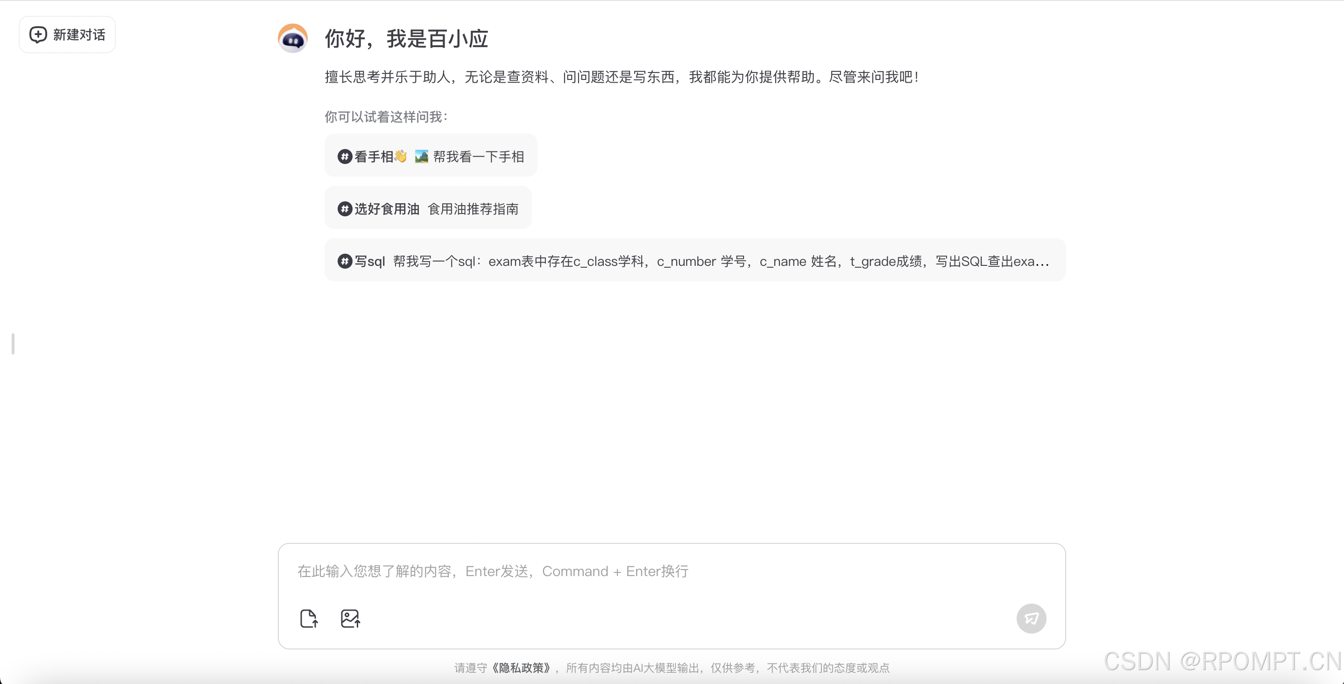The height and width of the screenshot is (684, 1344).
Task: Select the 帮我写一个sql exam表 suggestion prompt
Action: click(x=720, y=261)
